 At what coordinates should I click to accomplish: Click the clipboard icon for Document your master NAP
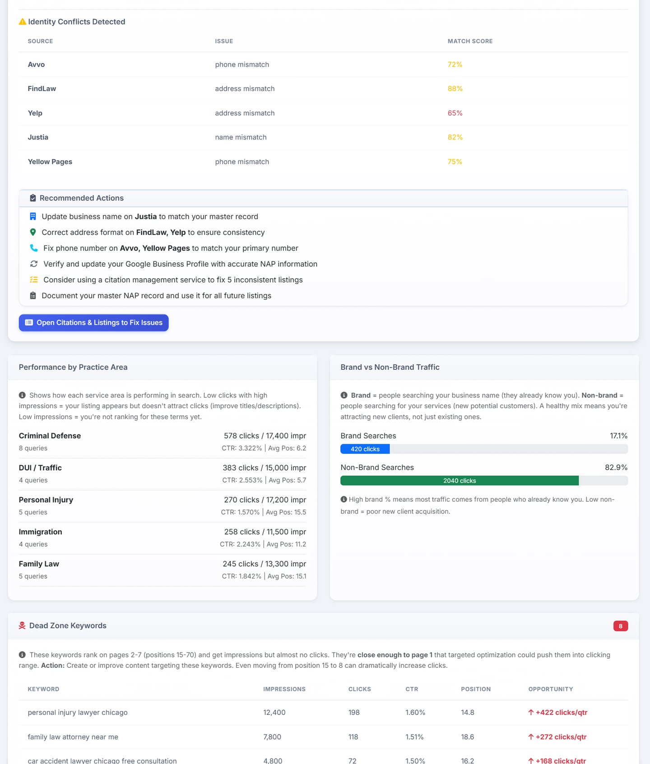click(33, 296)
